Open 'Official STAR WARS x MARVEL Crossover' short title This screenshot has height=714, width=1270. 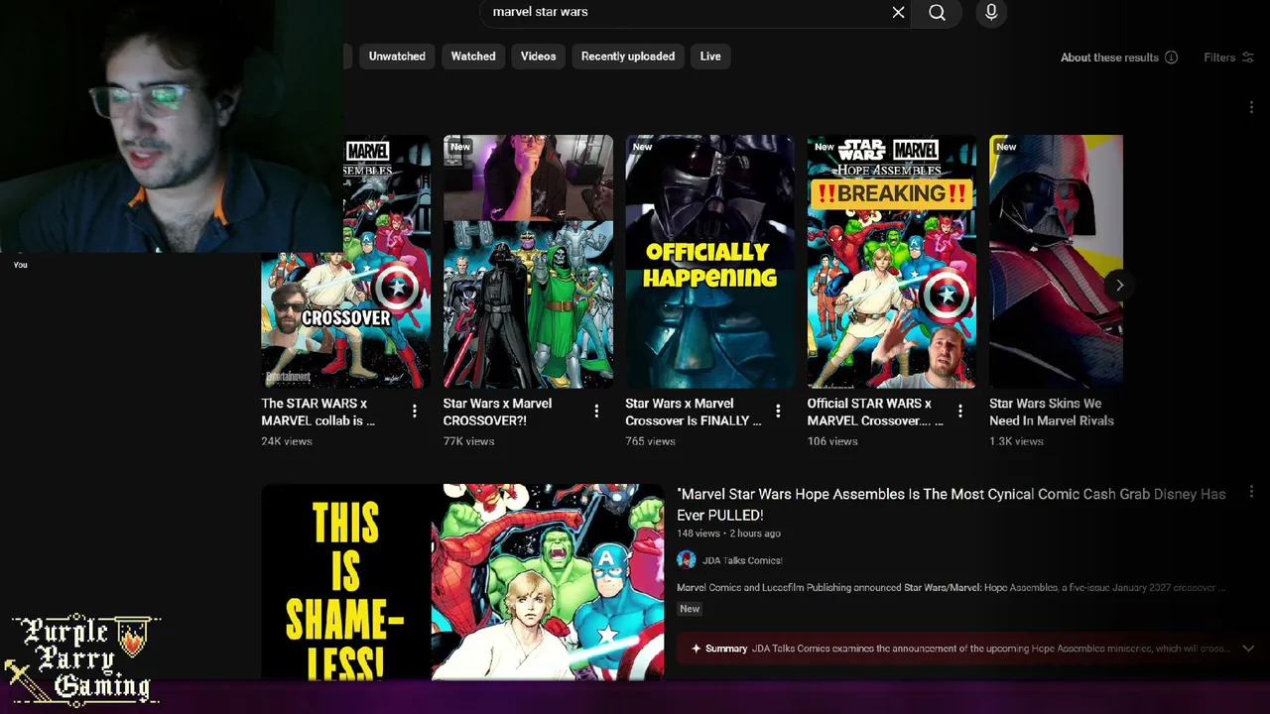(875, 412)
